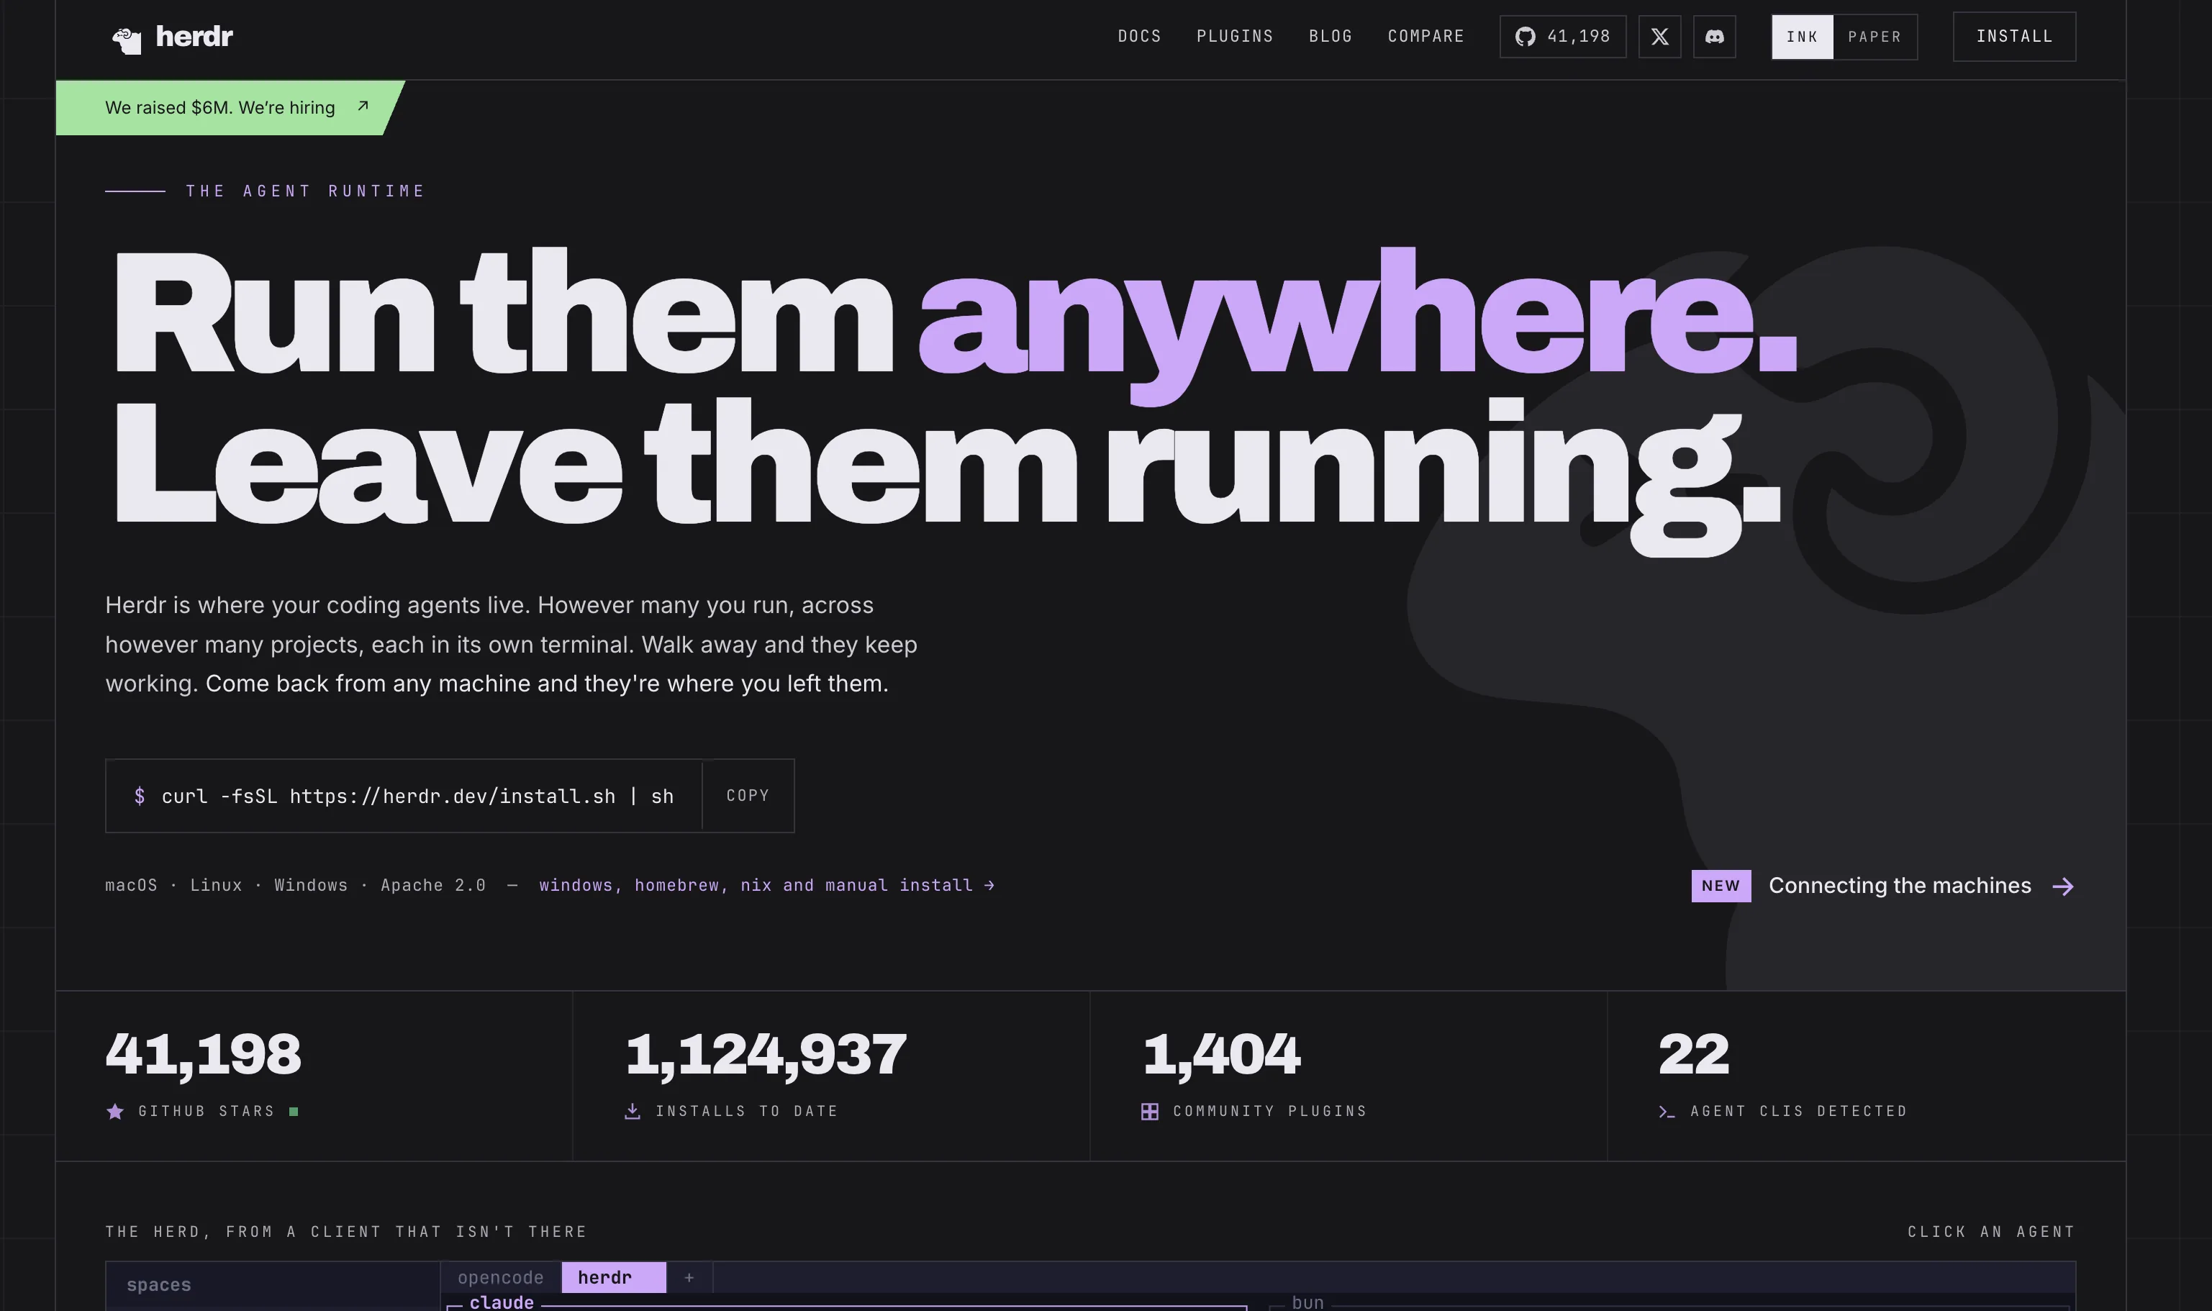Viewport: 2212px width, 1311px height.
Task: Click the herdr ram logo icon
Action: coord(127,40)
